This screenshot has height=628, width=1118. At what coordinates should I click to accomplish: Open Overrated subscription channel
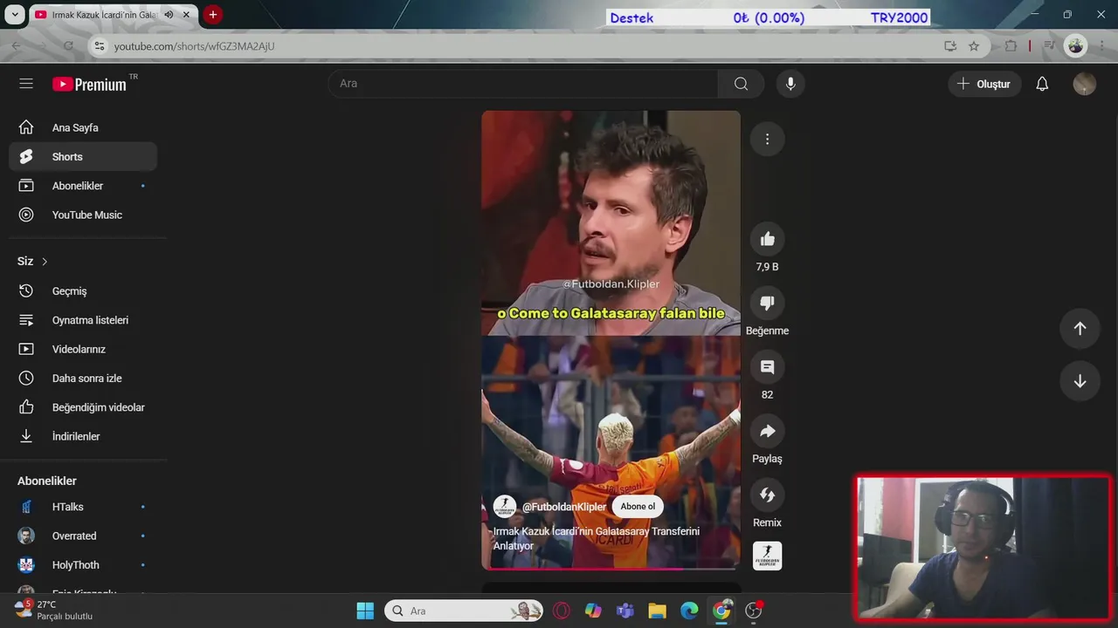(x=83, y=536)
